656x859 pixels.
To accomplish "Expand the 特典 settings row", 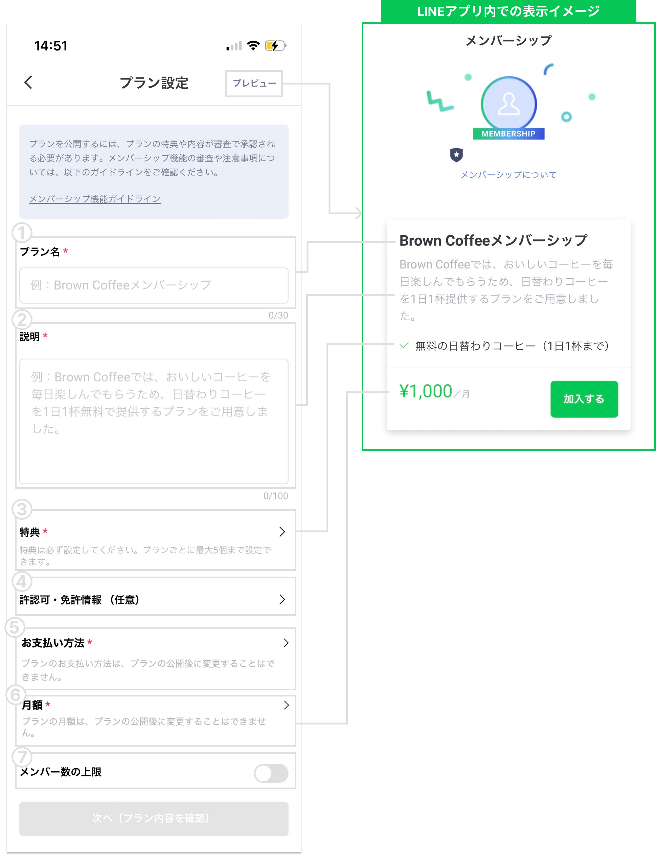I will point(282,532).
